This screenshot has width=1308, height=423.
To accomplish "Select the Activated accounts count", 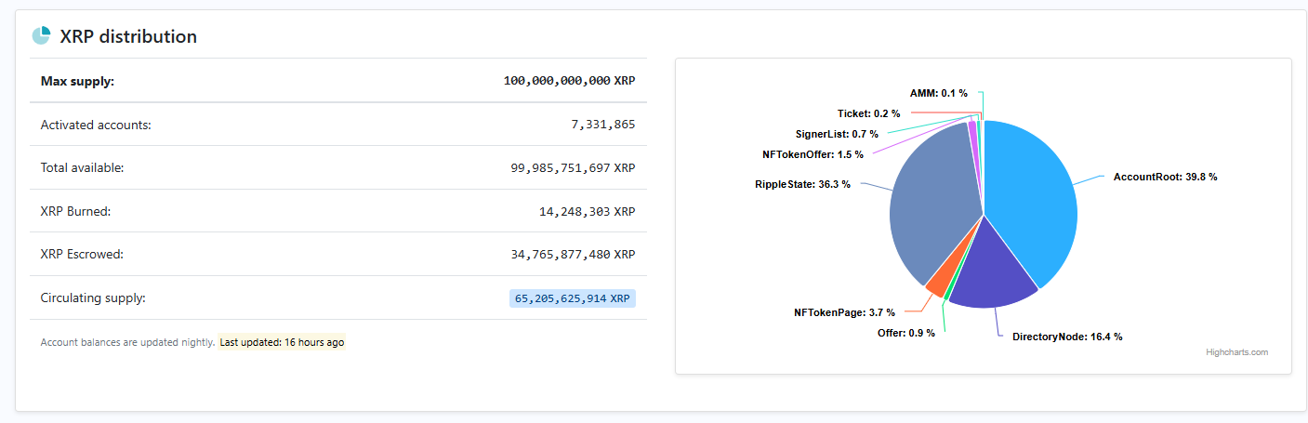I will click(603, 124).
